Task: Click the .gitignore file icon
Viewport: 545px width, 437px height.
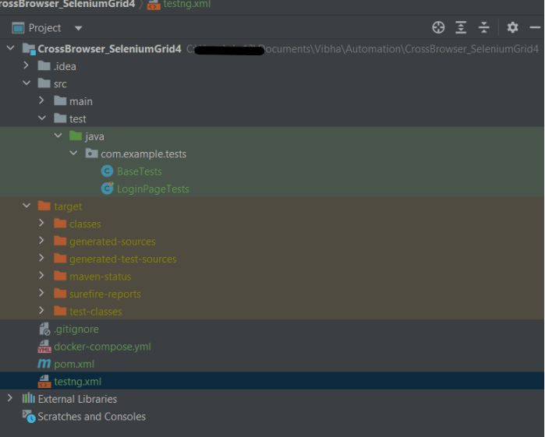Action: 44,329
